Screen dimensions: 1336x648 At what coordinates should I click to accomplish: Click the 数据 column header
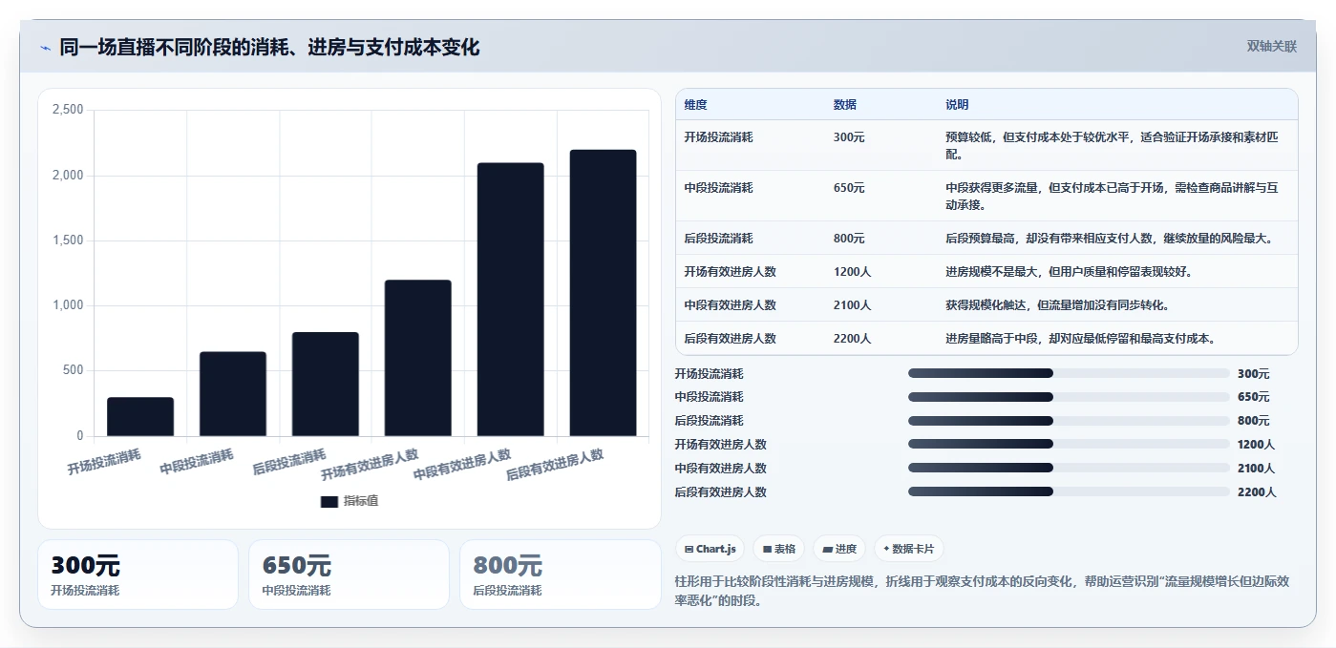pos(845,105)
